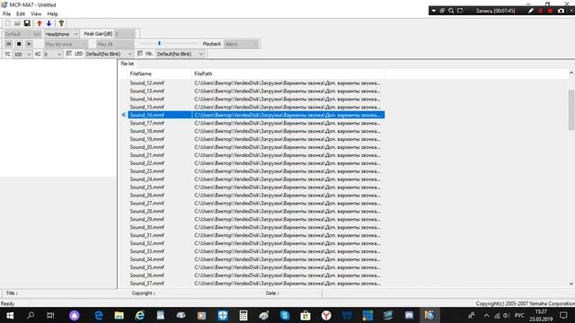
Task: Open Task View in taskbar
Action: pyautogui.click(x=50, y=315)
